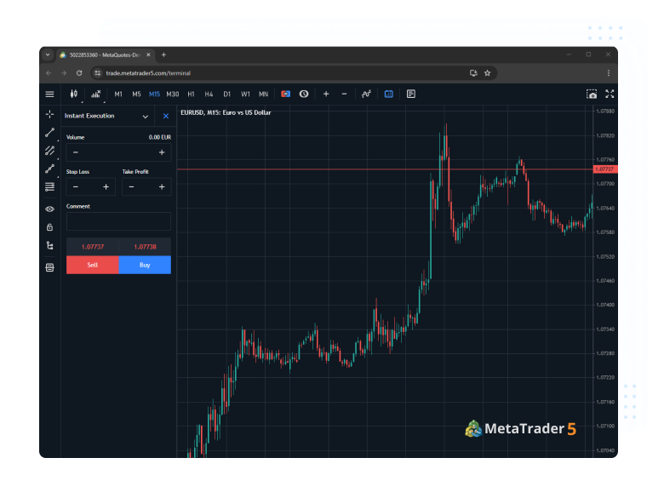
Task: Select the equidistant channel tool
Action: (x=49, y=151)
